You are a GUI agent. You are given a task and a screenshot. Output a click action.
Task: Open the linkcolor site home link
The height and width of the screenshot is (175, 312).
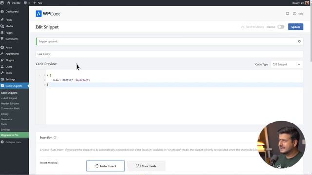pyautogui.click(x=14, y=3)
